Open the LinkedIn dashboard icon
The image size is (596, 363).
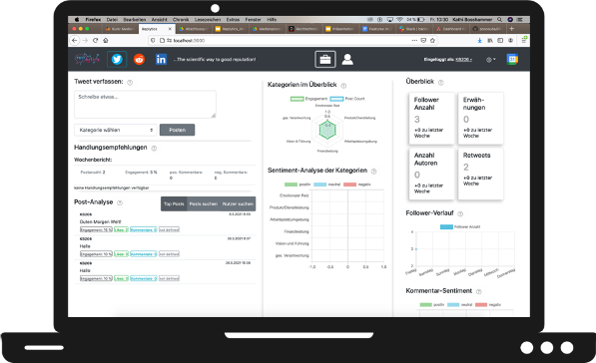(x=161, y=59)
